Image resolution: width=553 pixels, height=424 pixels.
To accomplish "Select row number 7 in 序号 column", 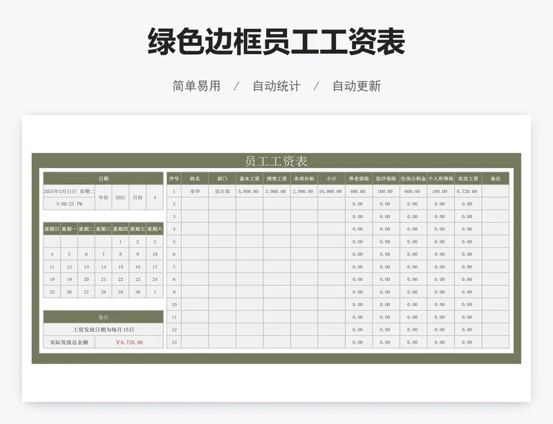I will (x=174, y=267).
